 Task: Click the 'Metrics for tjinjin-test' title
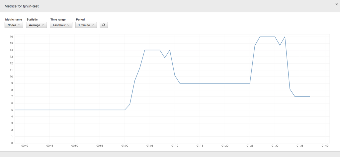click(22, 6)
